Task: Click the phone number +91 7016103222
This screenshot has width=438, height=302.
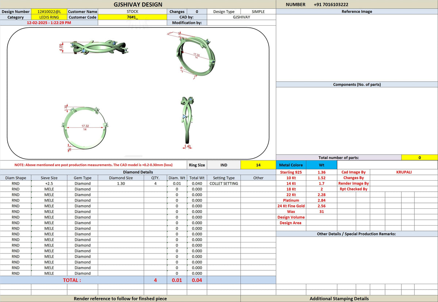Action: (x=331, y=4)
